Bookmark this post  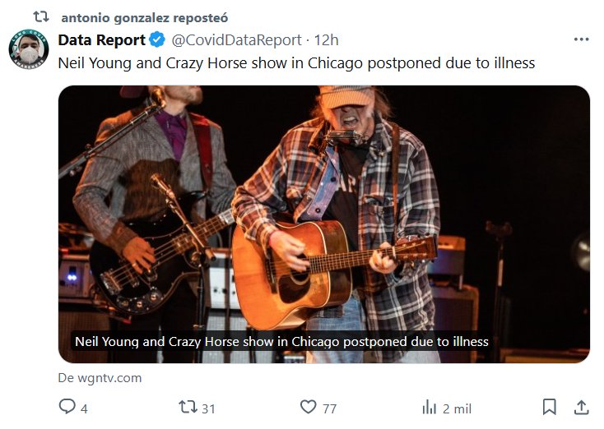(x=549, y=407)
